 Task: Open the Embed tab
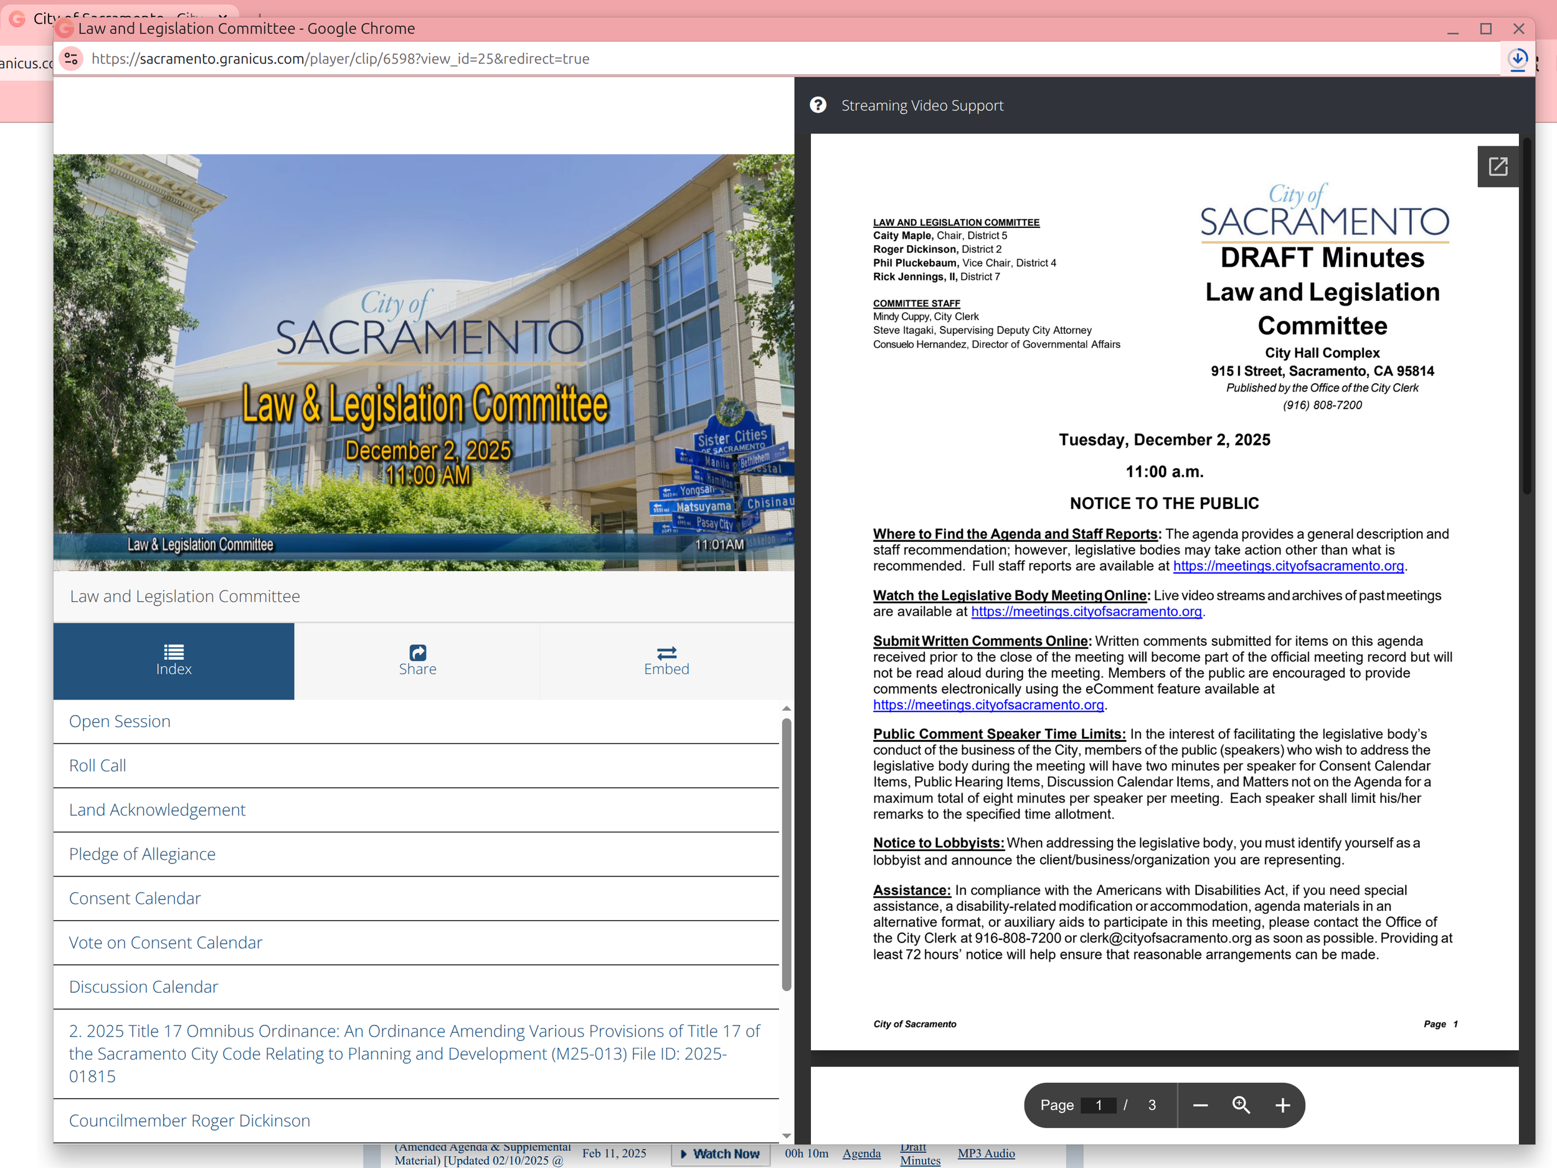(666, 660)
